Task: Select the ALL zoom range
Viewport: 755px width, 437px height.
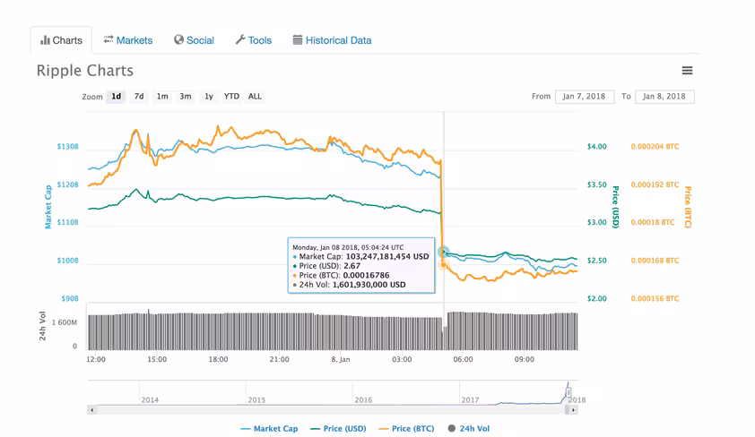Action: [x=255, y=96]
